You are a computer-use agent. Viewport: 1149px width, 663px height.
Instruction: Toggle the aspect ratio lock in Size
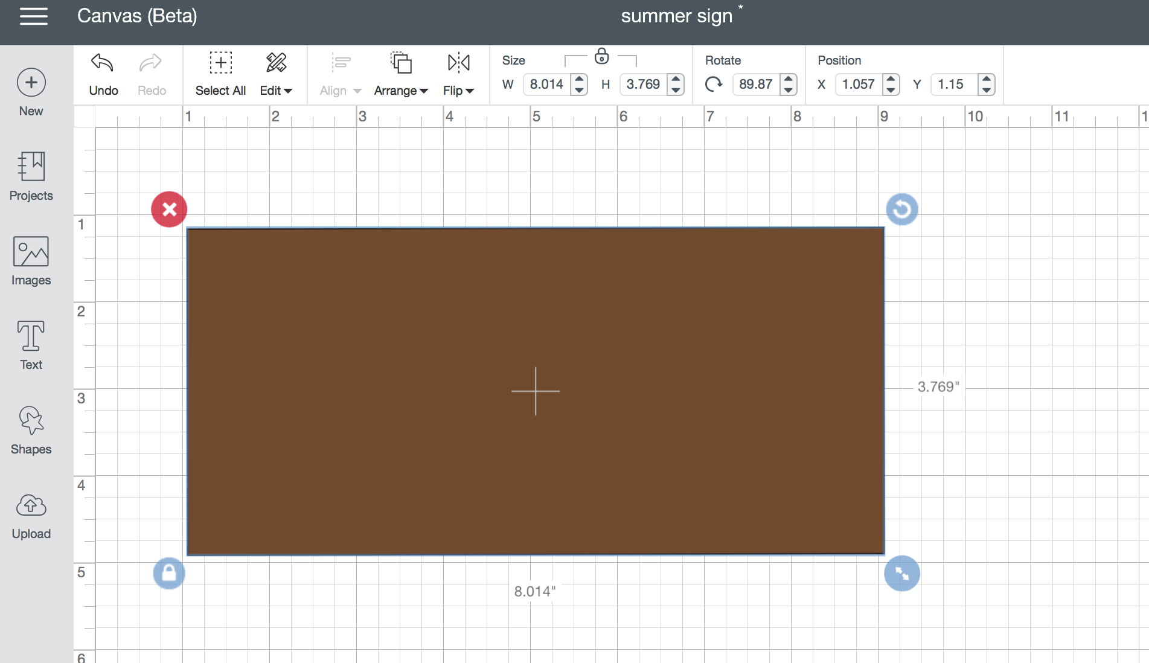[601, 57]
